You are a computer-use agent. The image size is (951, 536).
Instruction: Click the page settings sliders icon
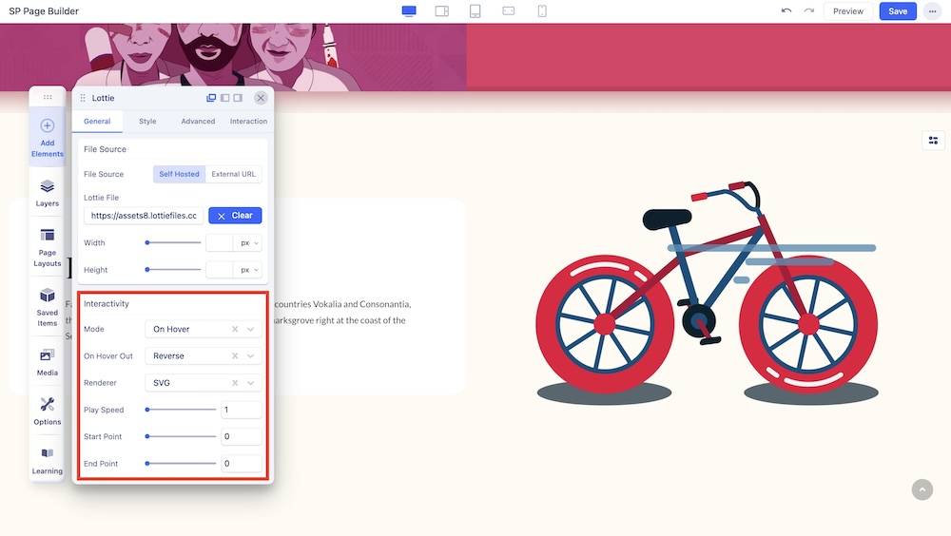pyautogui.click(x=933, y=141)
